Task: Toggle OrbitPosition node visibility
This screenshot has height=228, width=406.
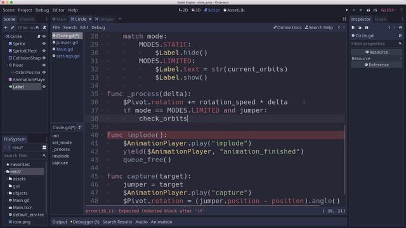Action: click(x=44, y=72)
